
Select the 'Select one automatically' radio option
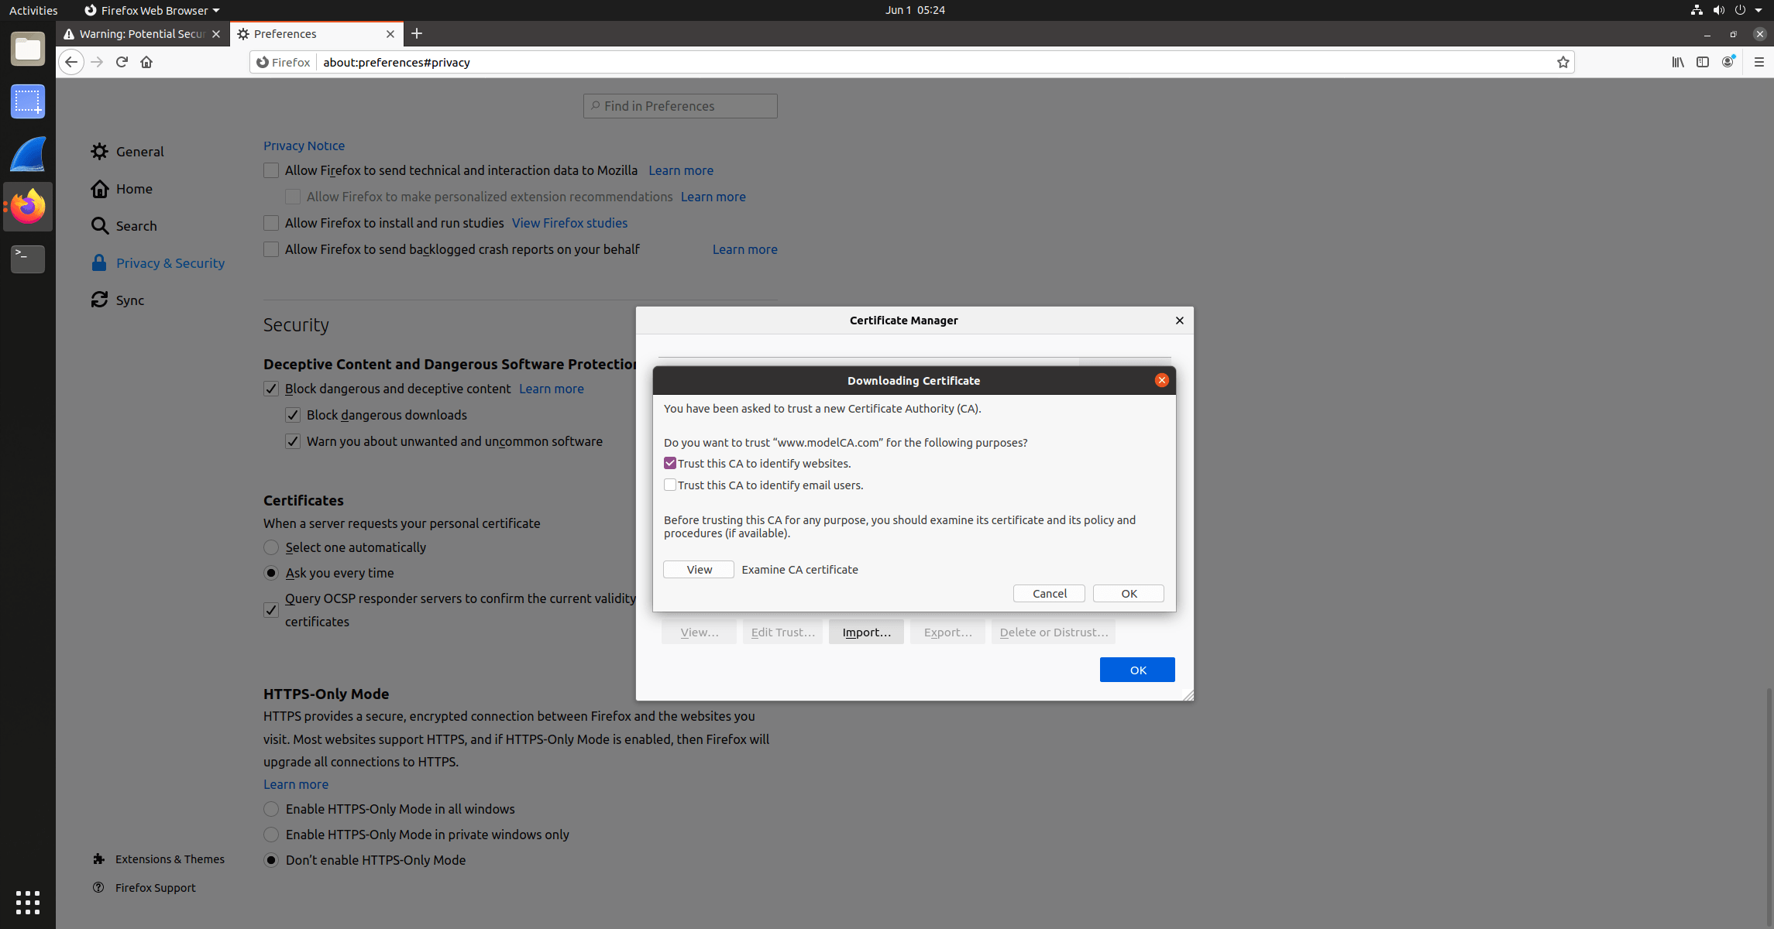point(271,547)
